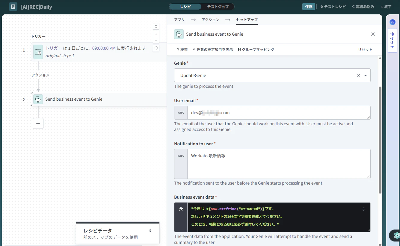The image size is (400, 246).
Task: Open the chat side panel tab
Action: click(393, 40)
